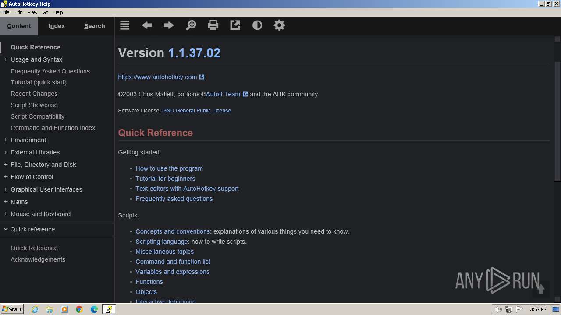Image resolution: width=561 pixels, height=315 pixels.
Task: Select Frequently Asked Questions in sidebar
Action: pyautogui.click(x=50, y=71)
